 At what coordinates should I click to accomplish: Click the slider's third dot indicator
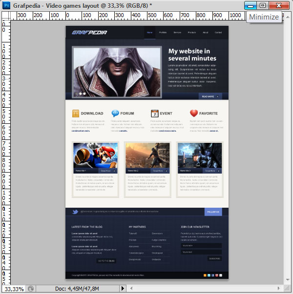click(84, 94)
